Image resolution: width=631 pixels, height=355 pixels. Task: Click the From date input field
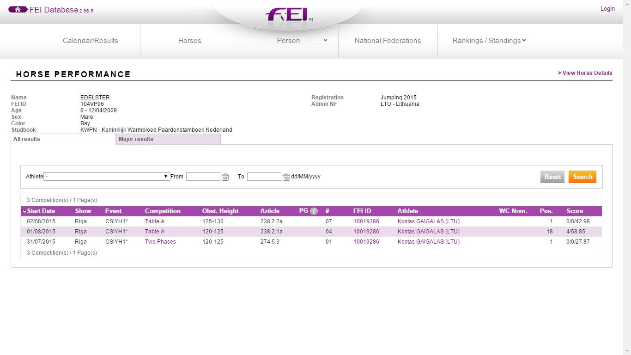pos(203,177)
